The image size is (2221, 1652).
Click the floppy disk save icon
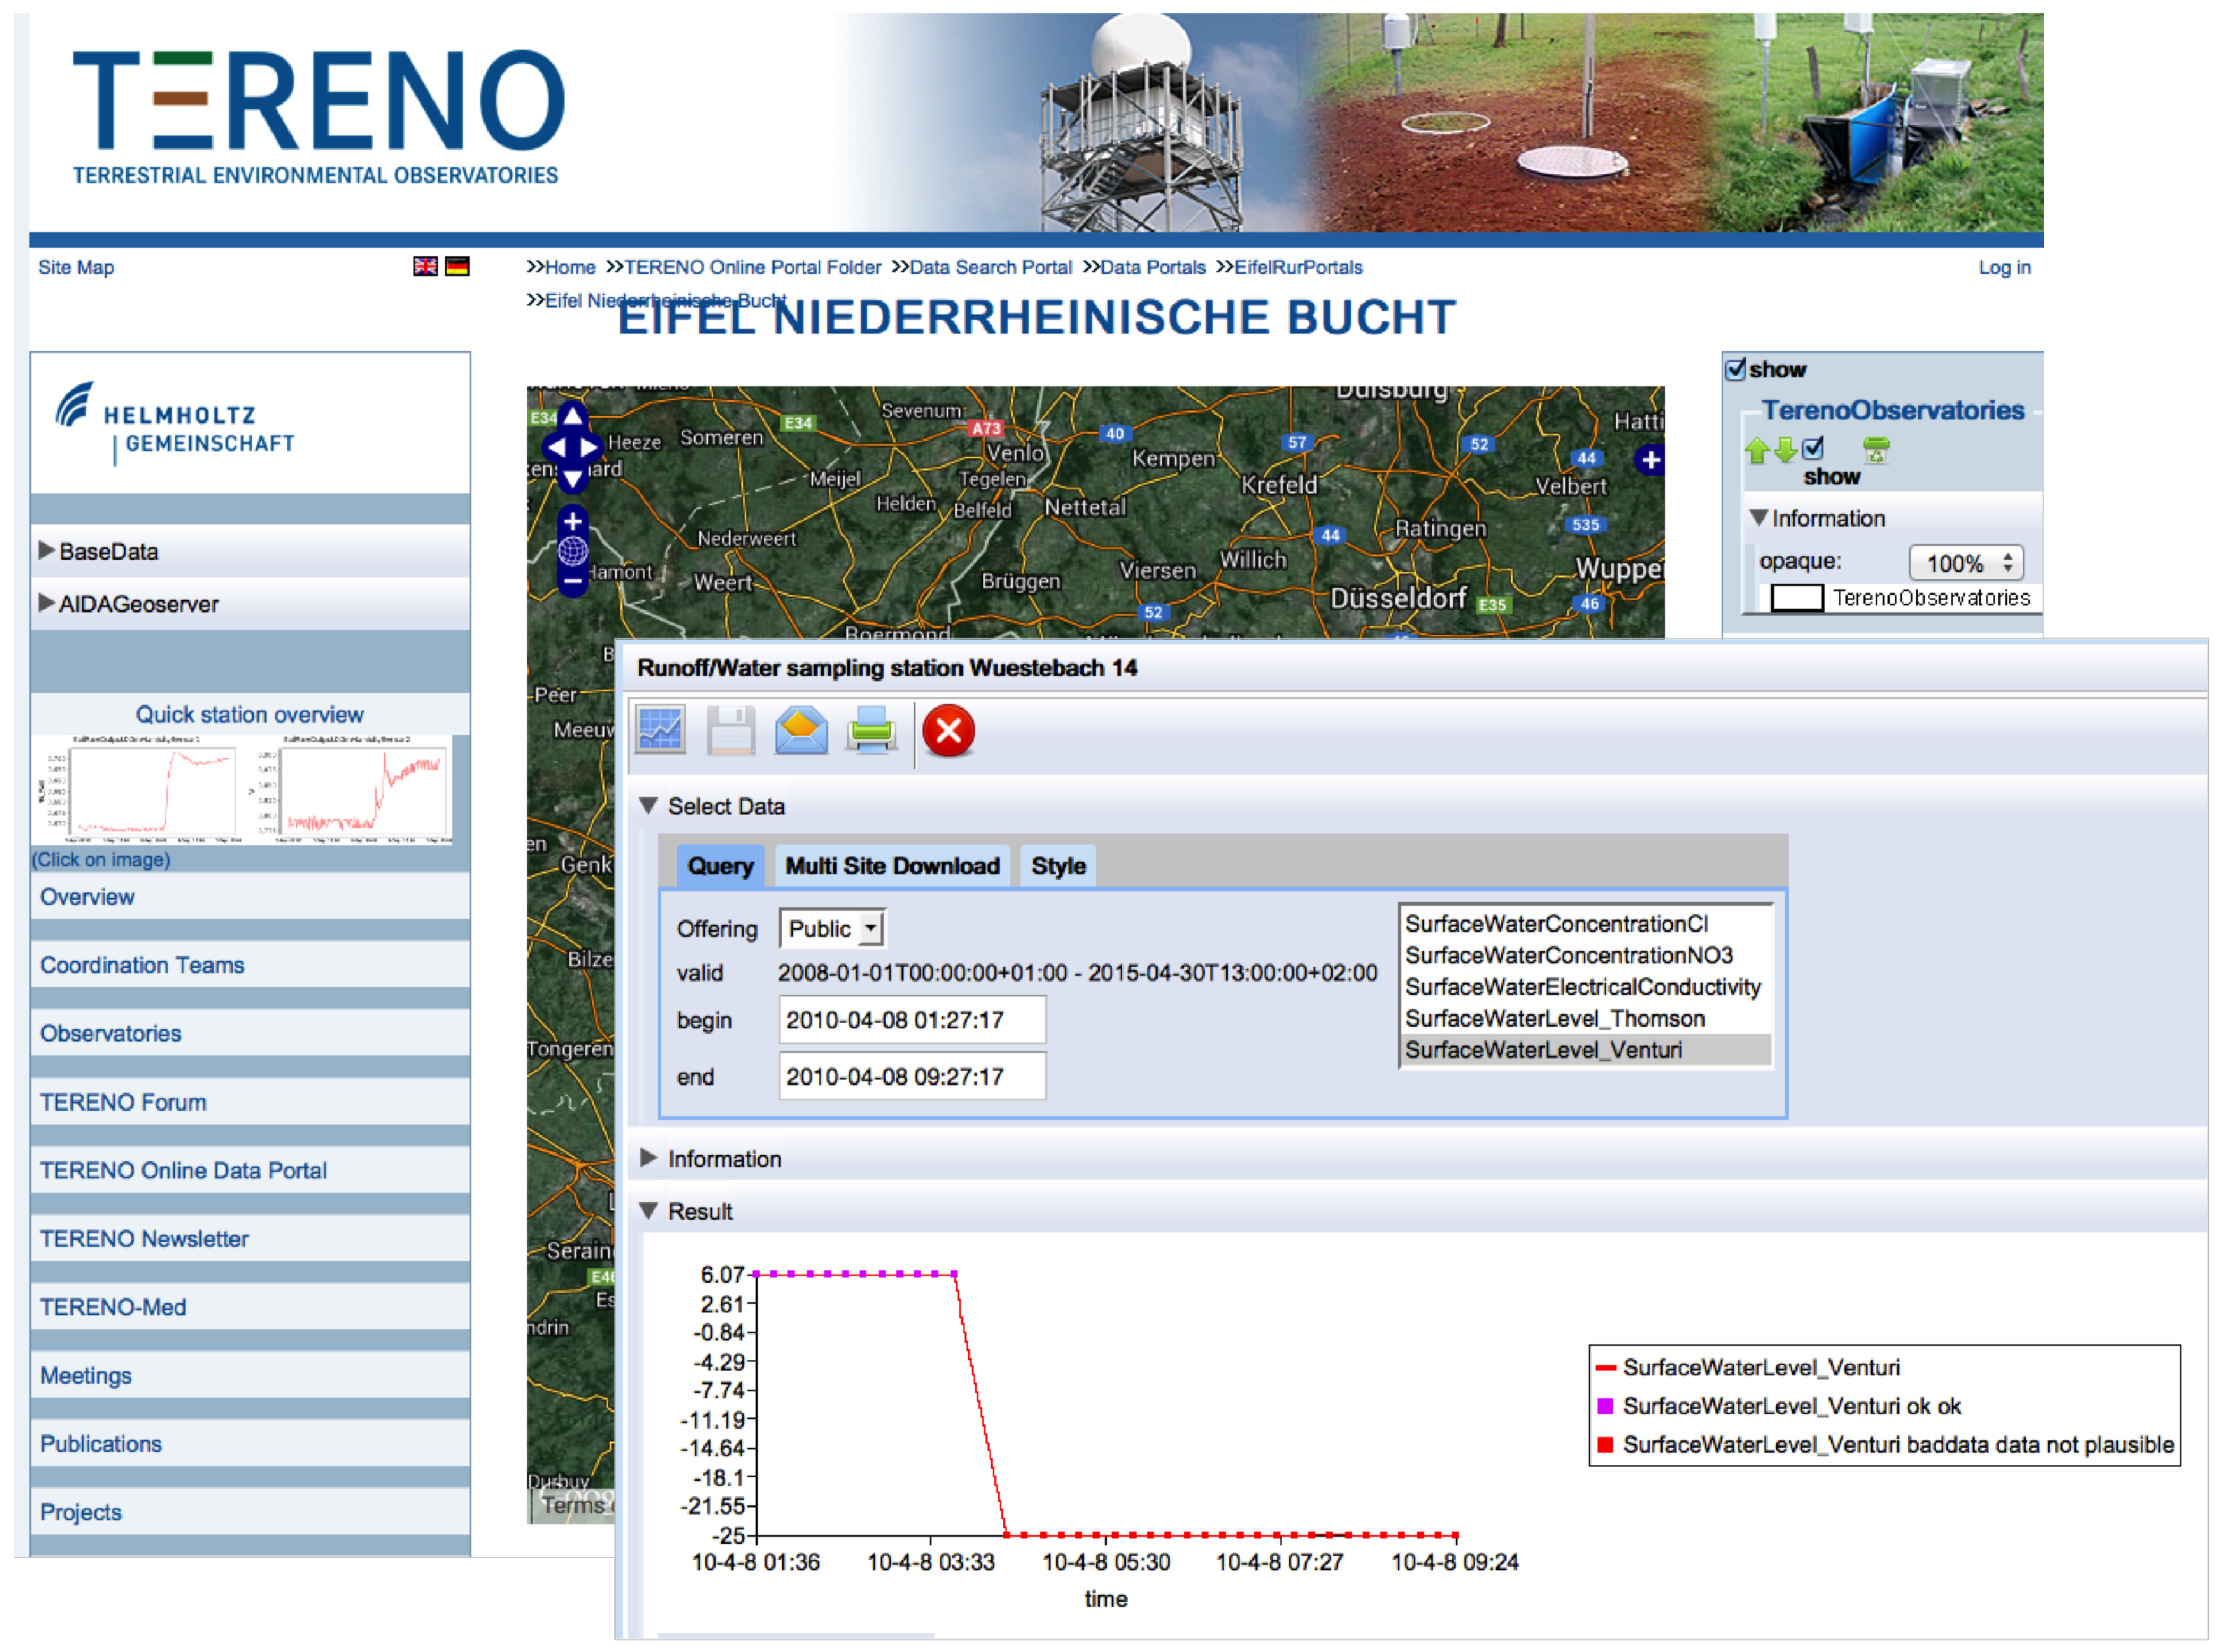point(731,731)
